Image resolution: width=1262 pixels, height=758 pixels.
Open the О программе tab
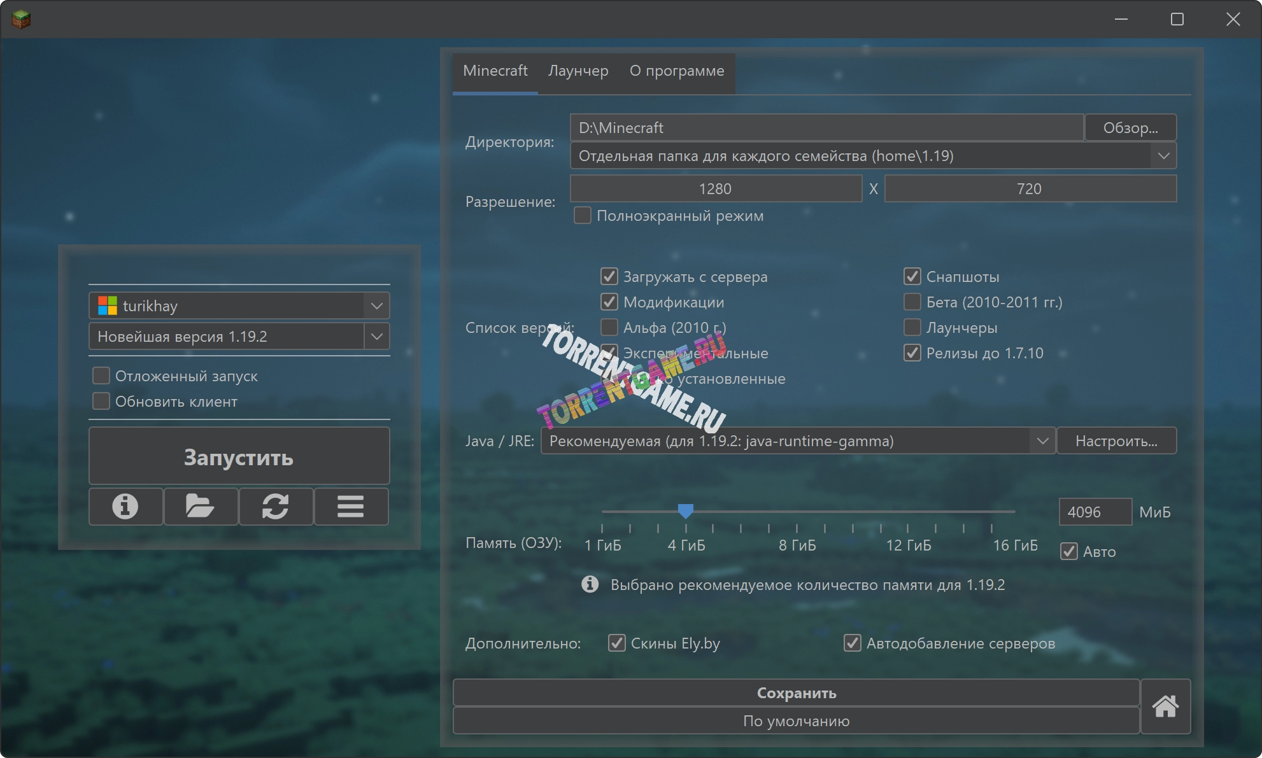coord(677,71)
